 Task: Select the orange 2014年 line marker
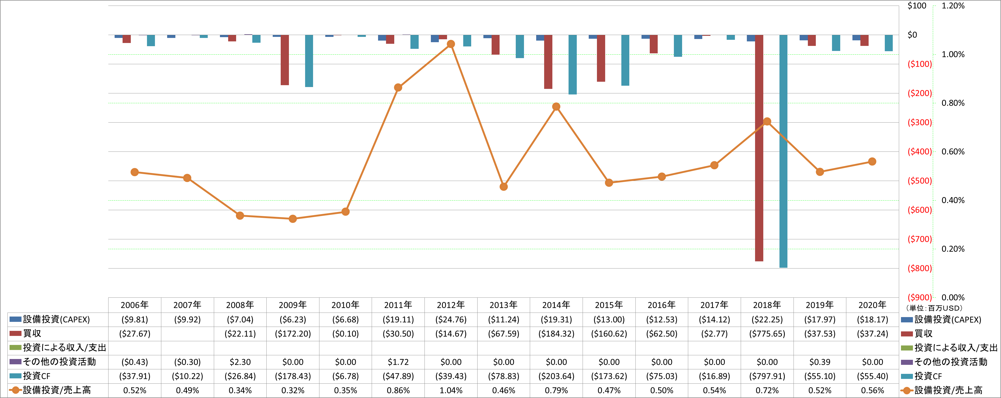pyautogui.click(x=556, y=106)
